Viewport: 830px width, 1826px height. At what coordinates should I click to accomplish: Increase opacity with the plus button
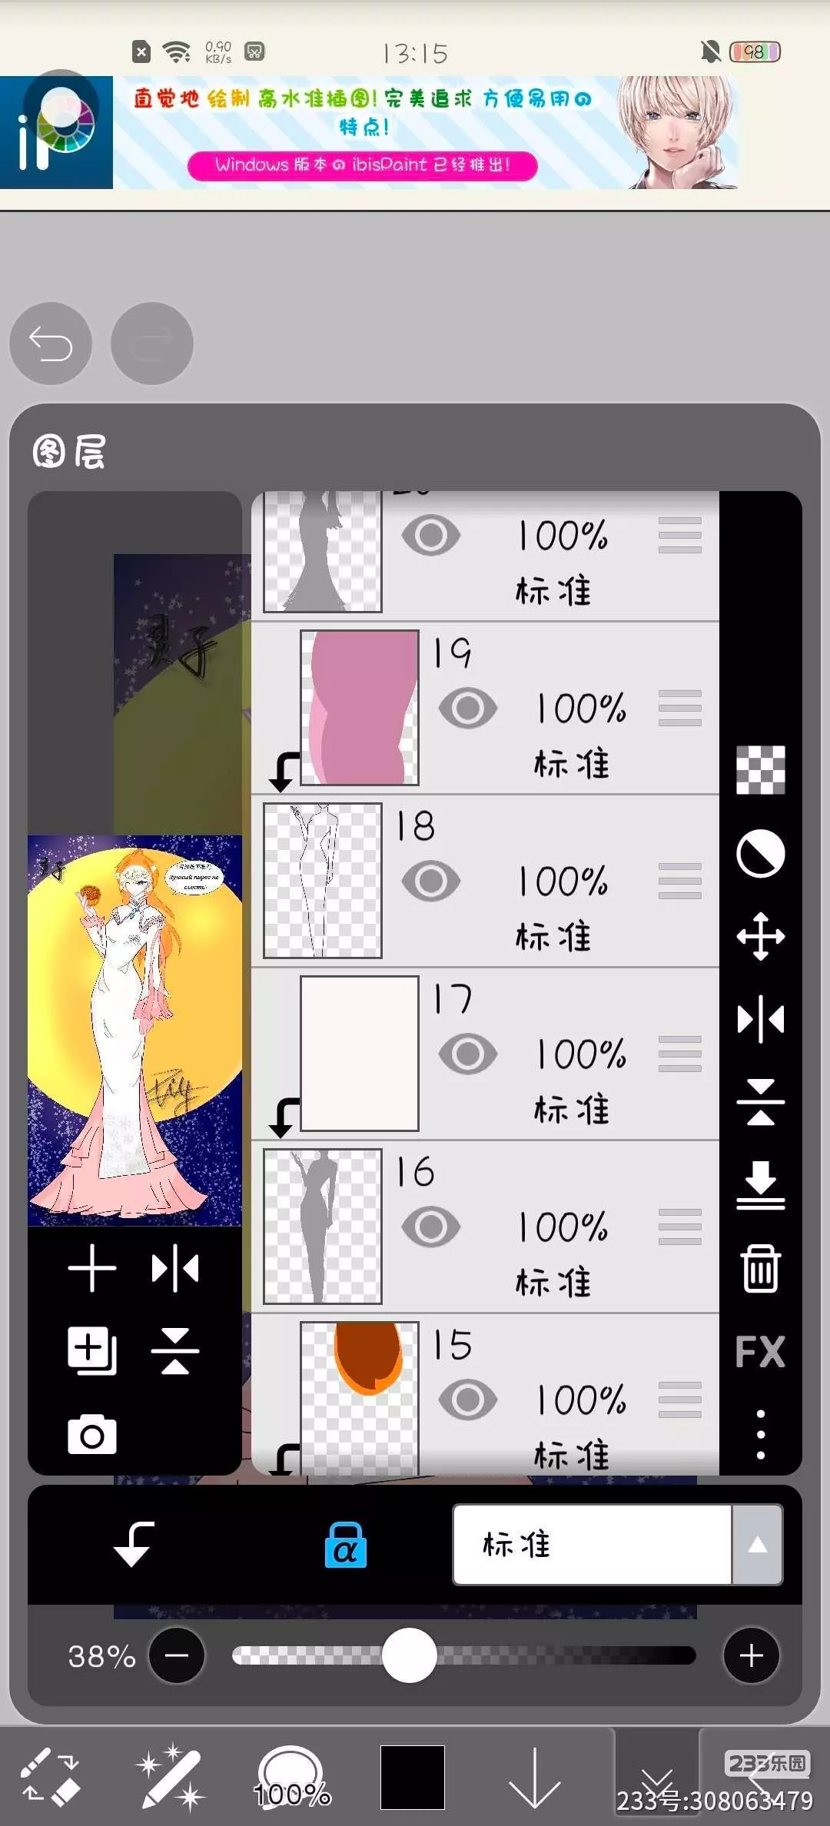click(751, 1655)
